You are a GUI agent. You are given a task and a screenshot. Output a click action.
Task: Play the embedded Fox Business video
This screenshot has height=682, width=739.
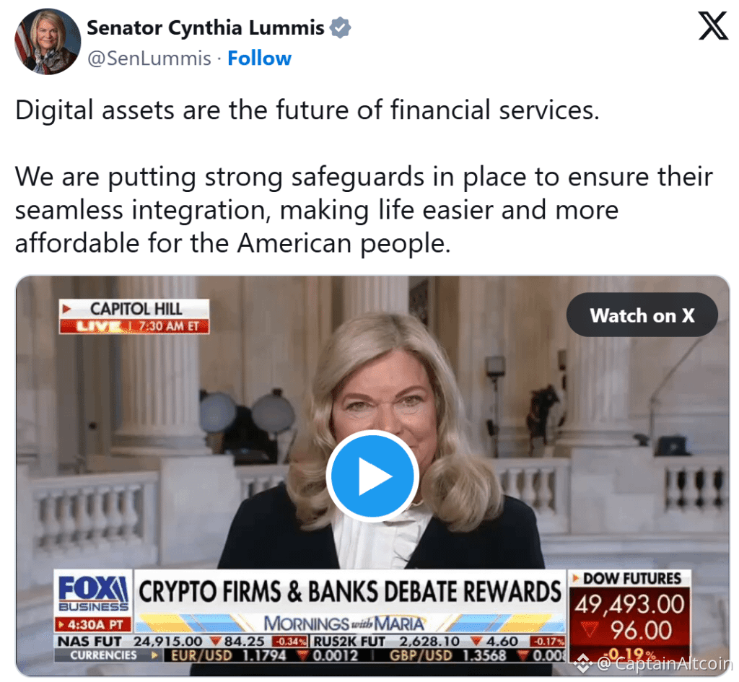coord(372,476)
